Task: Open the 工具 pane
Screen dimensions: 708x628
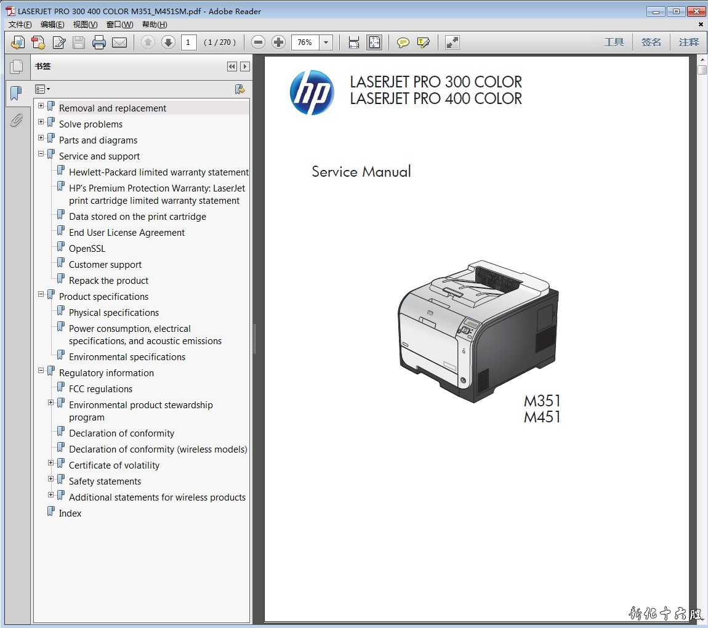Action: 614,42
